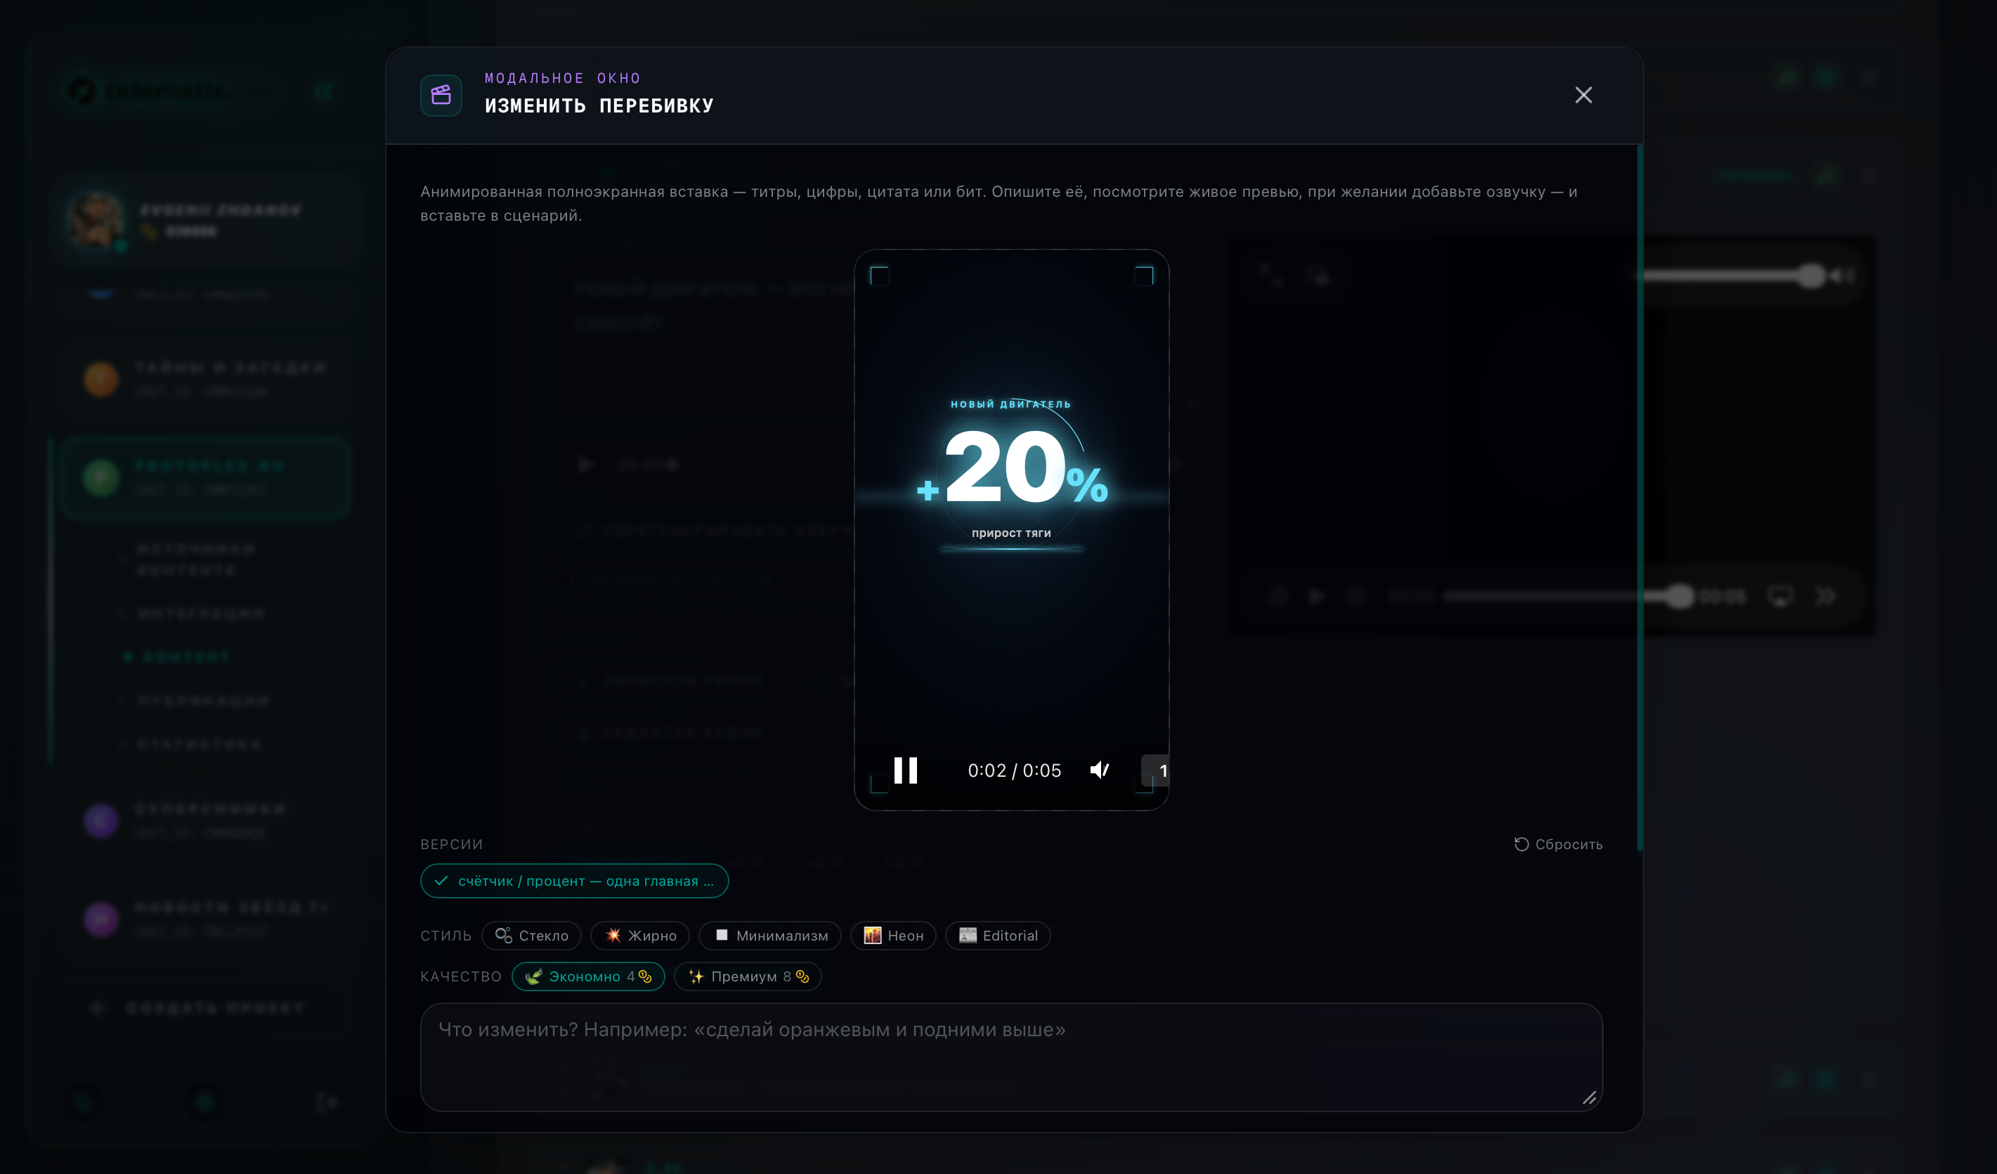Click the sparkles icon on Премиум
Viewport: 1997px width, 1174px height.
point(696,976)
